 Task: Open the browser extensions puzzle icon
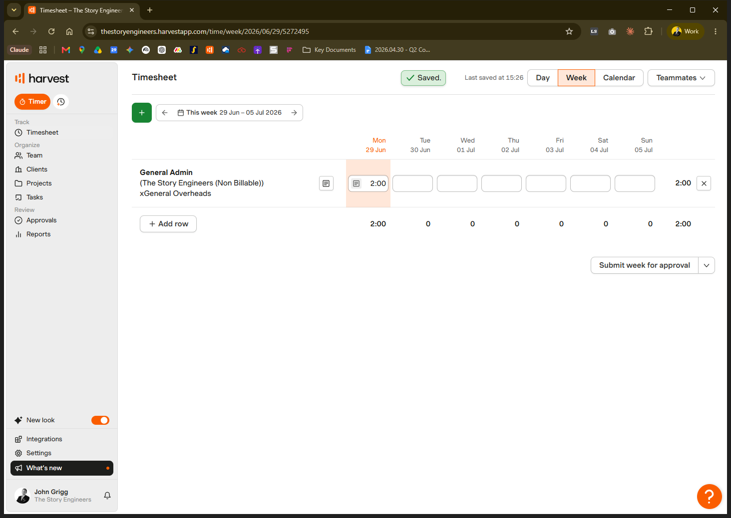[x=648, y=31]
